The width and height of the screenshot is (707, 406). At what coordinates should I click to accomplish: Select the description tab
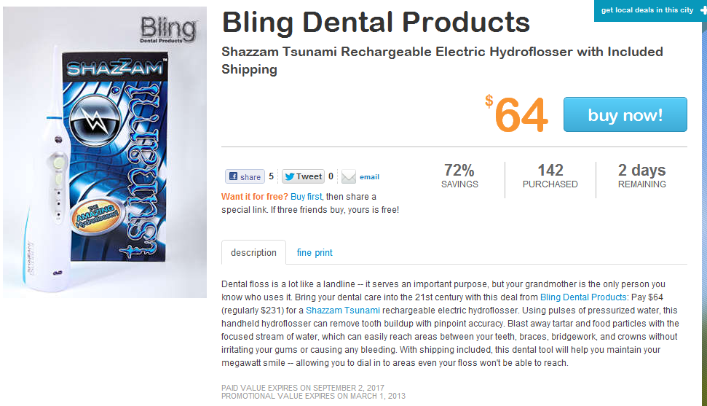[x=253, y=252]
